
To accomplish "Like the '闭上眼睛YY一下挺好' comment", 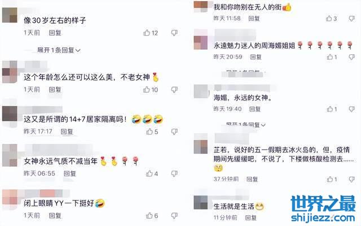I will [x=152, y=216].
